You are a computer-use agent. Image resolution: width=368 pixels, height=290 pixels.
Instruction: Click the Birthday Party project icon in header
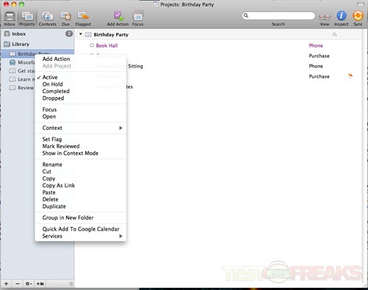coord(88,35)
